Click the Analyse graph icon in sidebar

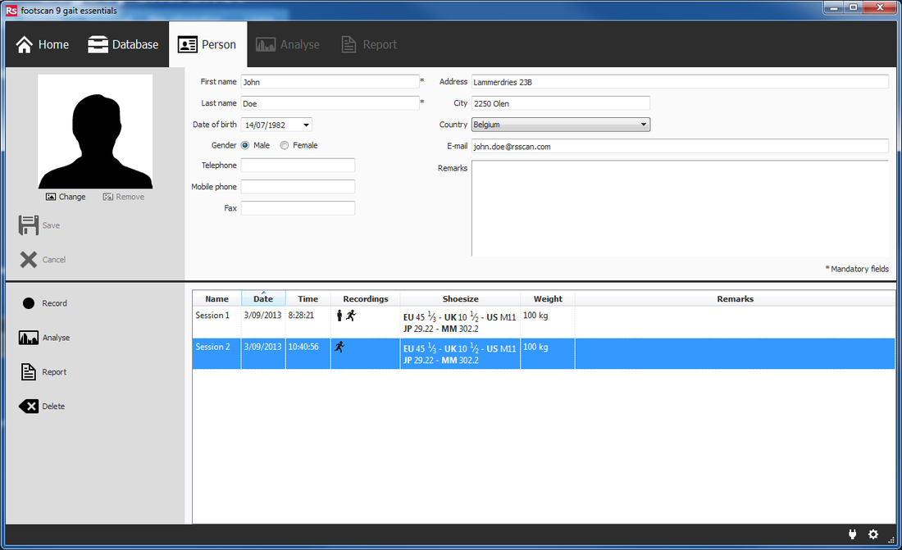(29, 338)
